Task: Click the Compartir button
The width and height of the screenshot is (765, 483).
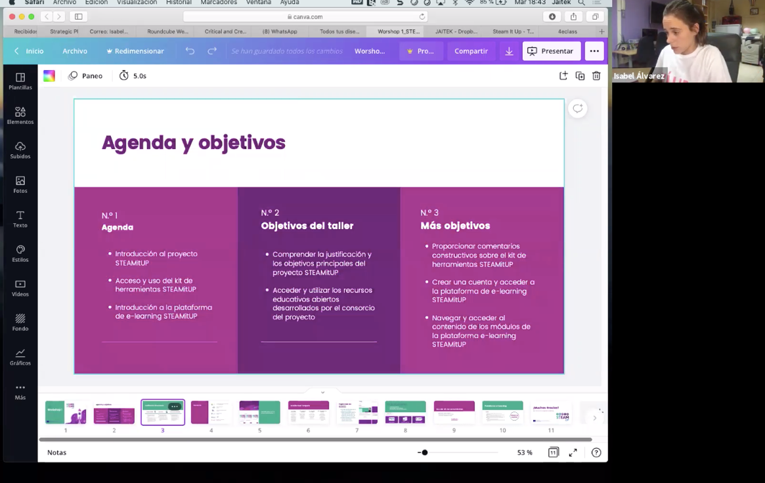Action: (x=471, y=51)
